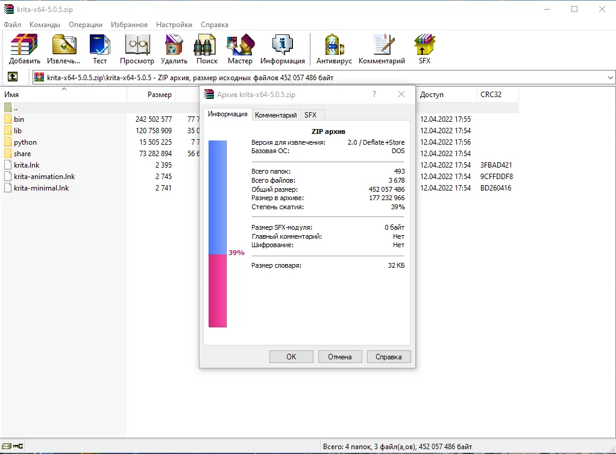Click the CRC32 value BD260416
The height and width of the screenshot is (454, 616).
pyautogui.click(x=496, y=188)
